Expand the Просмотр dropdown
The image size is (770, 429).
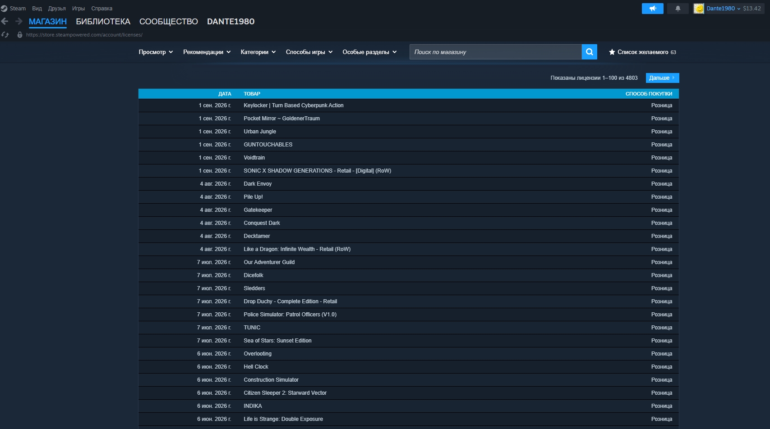[x=156, y=52]
